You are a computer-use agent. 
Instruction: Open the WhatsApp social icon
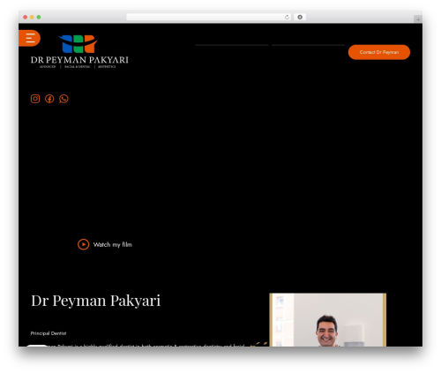(64, 99)
